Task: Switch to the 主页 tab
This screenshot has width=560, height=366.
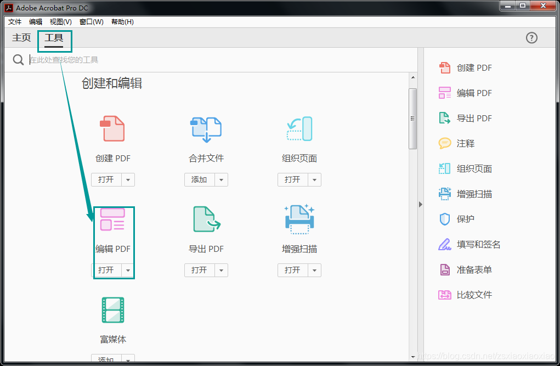Action: (x=21, y=37)
